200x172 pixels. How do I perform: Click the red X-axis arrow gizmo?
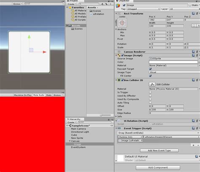(x=45, y=52)
